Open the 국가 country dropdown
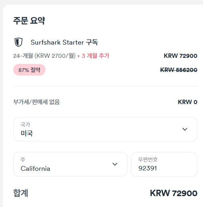203x207 pixels. pyautogui.click(x=105, y=129)
